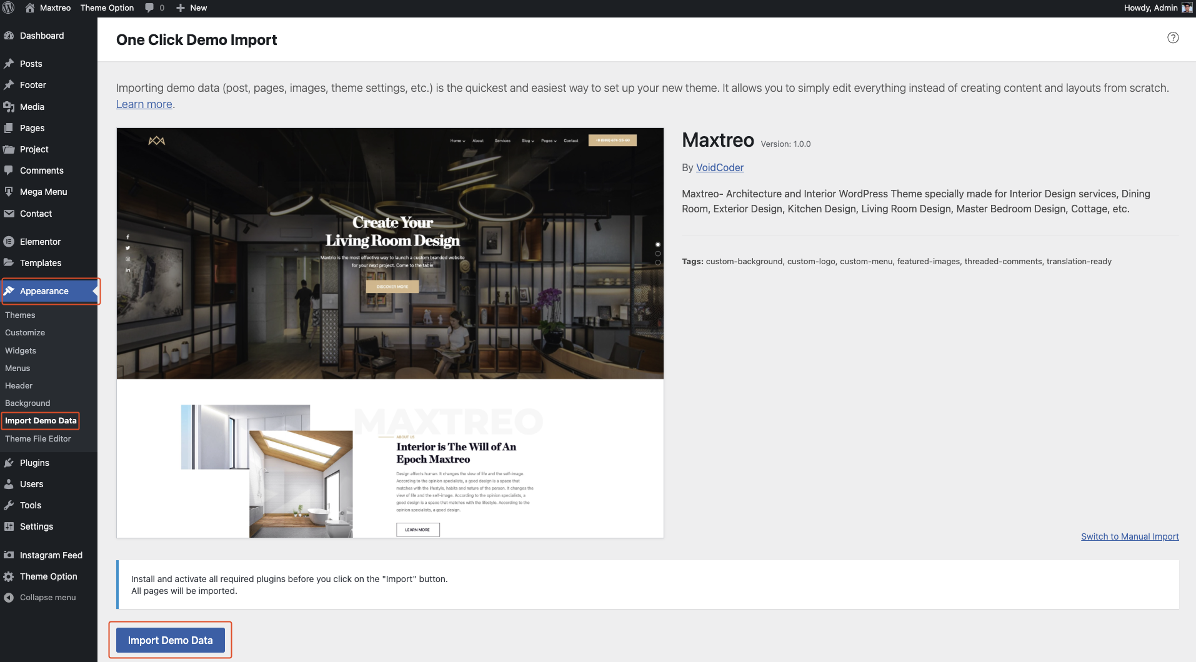Image resolution: width=1196 pixels, height=662 pixels.
Task: Open the Project menu label
Action: tap(34, 149)
